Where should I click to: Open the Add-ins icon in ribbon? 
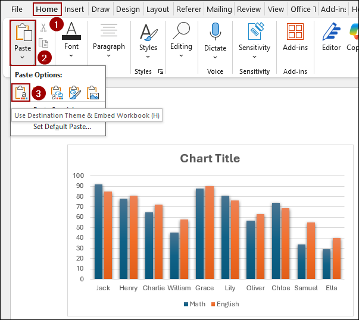coord(295,32)
